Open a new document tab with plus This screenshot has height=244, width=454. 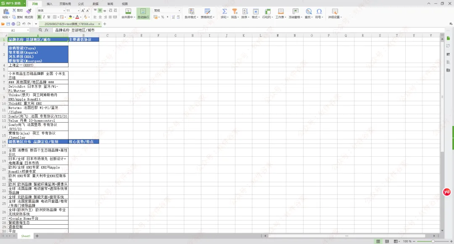coord(105,24)
